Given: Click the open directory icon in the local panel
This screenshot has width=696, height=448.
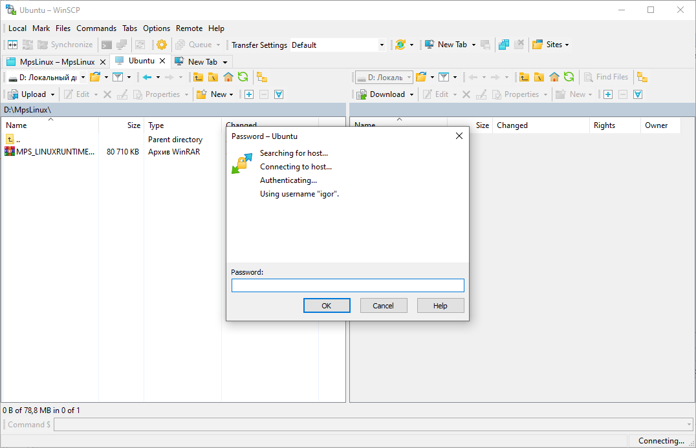Looking at the screenshot, I should [x=95, y=77].
